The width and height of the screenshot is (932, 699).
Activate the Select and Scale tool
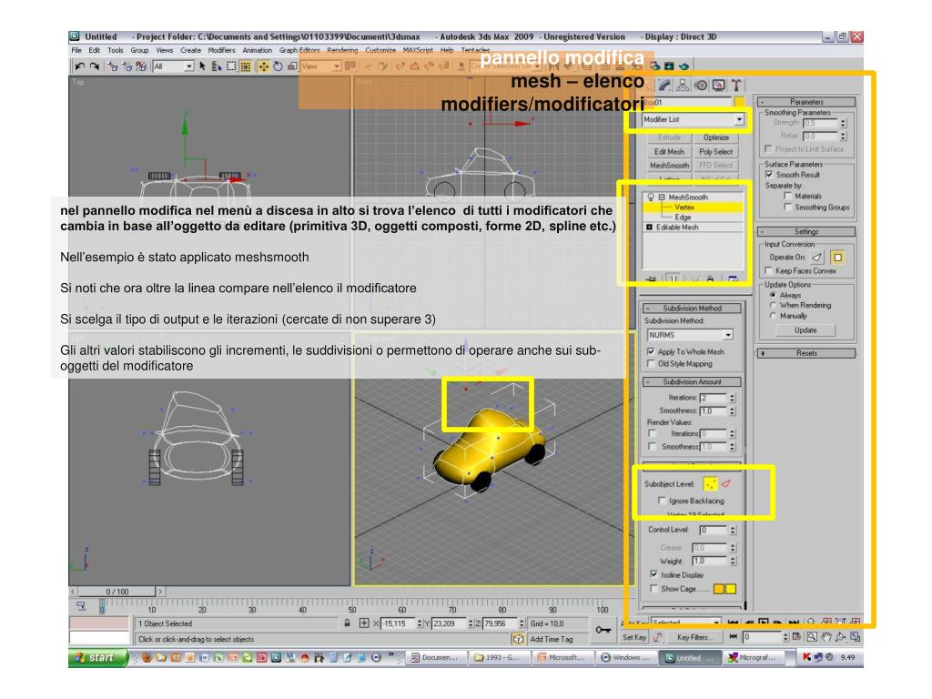[292, 66]
